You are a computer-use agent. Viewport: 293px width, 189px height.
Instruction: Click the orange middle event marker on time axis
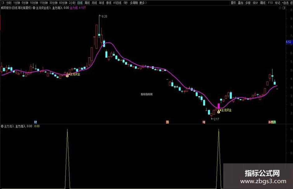pyautogui.click(x=167, y=122)
